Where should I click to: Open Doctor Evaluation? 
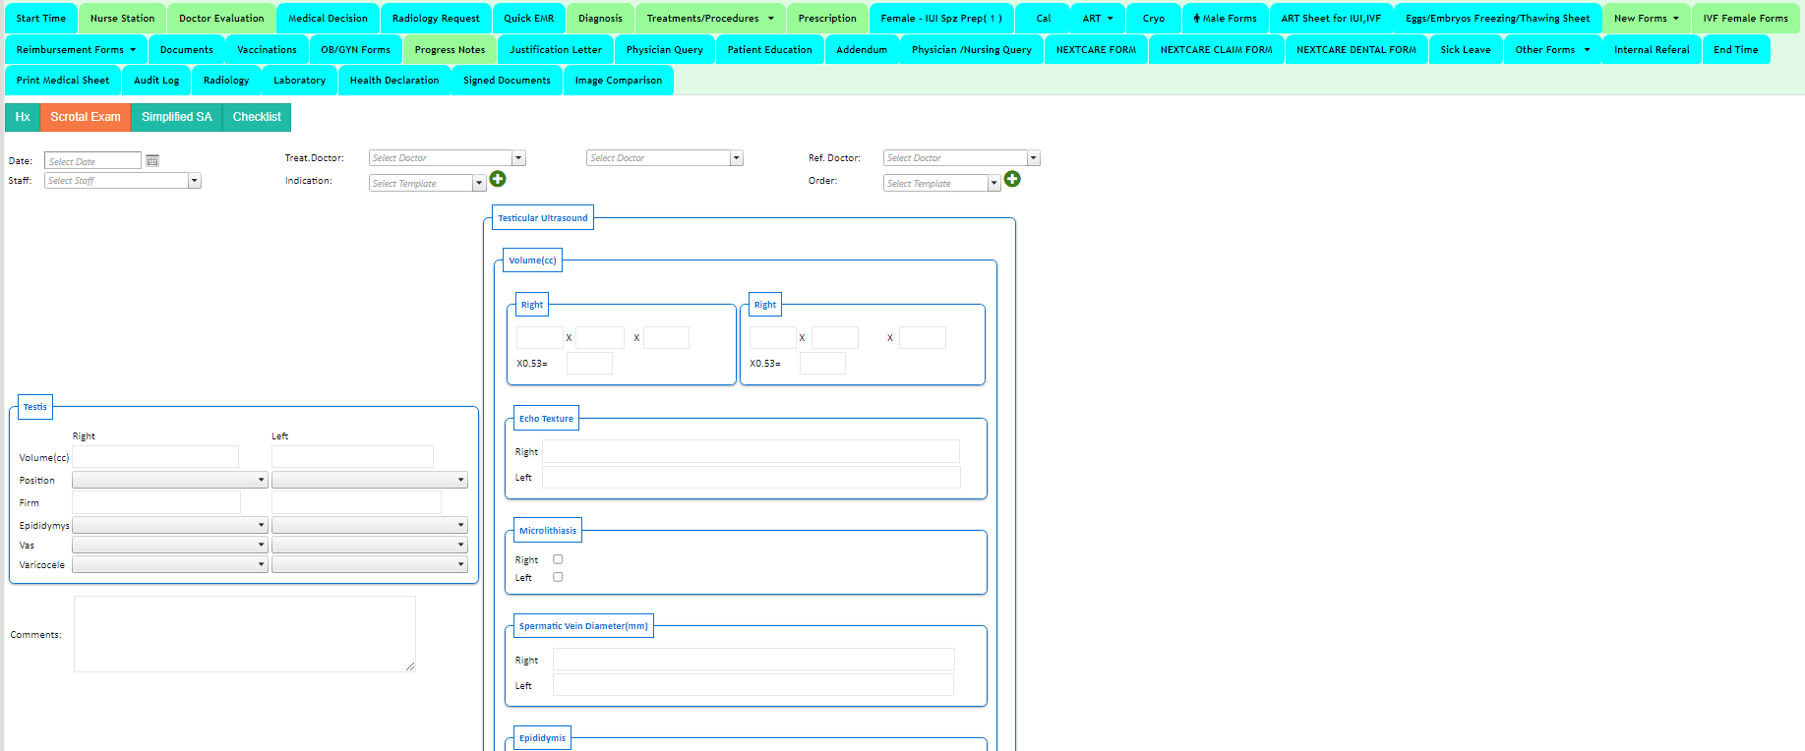click(221, 19)
